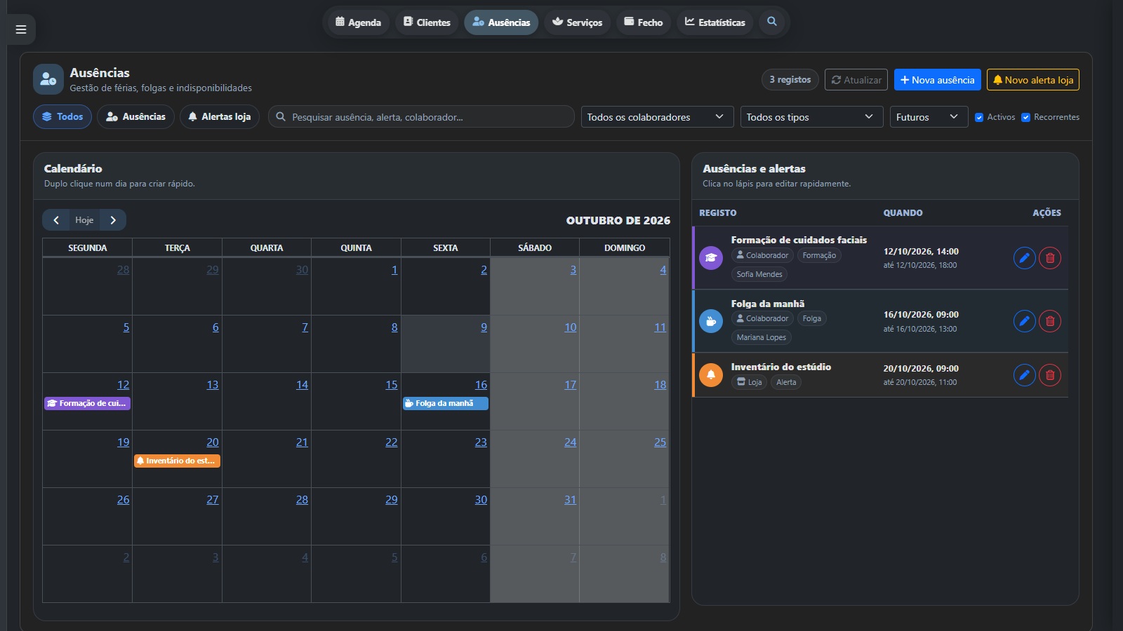The image size is (1123, 631).
Task: Click the orange bell icon for Inventário alert
Action: 711,375
